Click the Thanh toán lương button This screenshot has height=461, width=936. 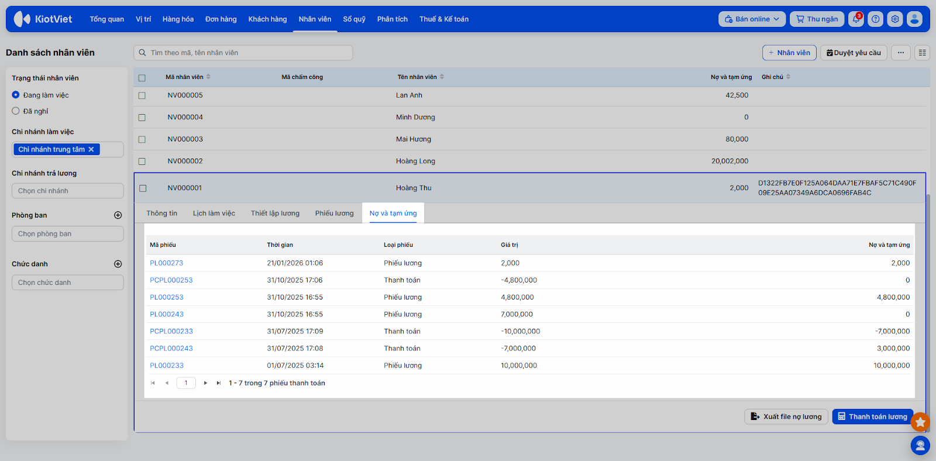[x=872, y=417]
